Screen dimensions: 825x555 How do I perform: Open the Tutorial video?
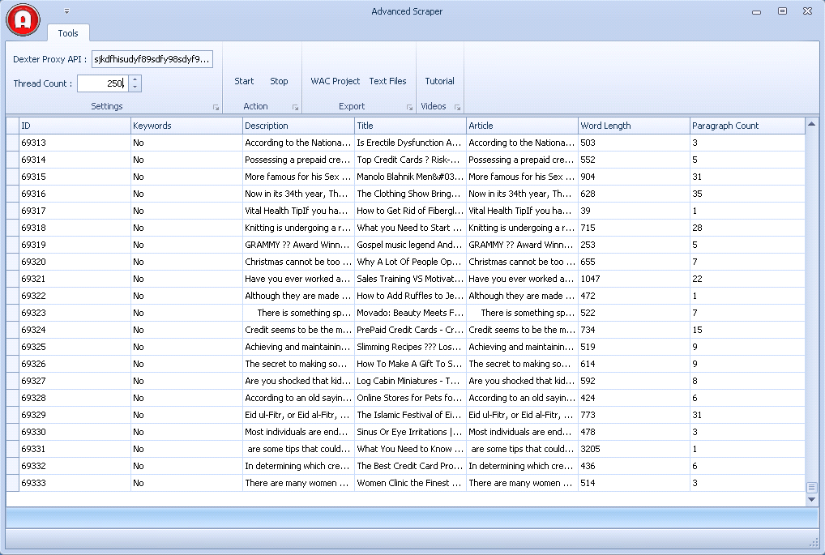pos(439,81)
